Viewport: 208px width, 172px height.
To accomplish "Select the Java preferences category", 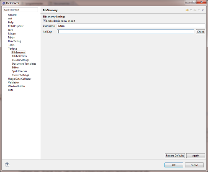I will pyautogui.click(x=10, y=30).
